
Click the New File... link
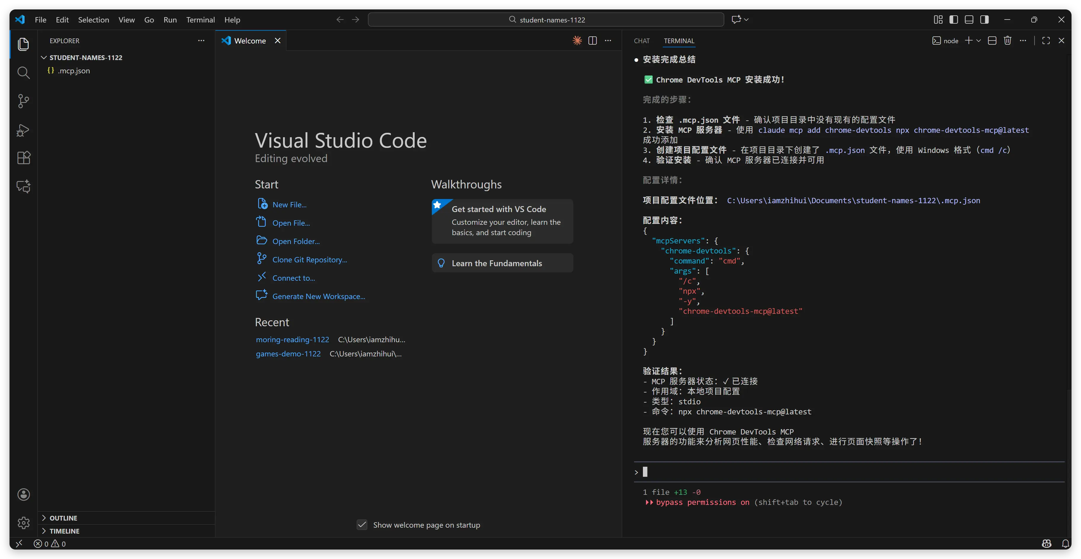[289, 205]
